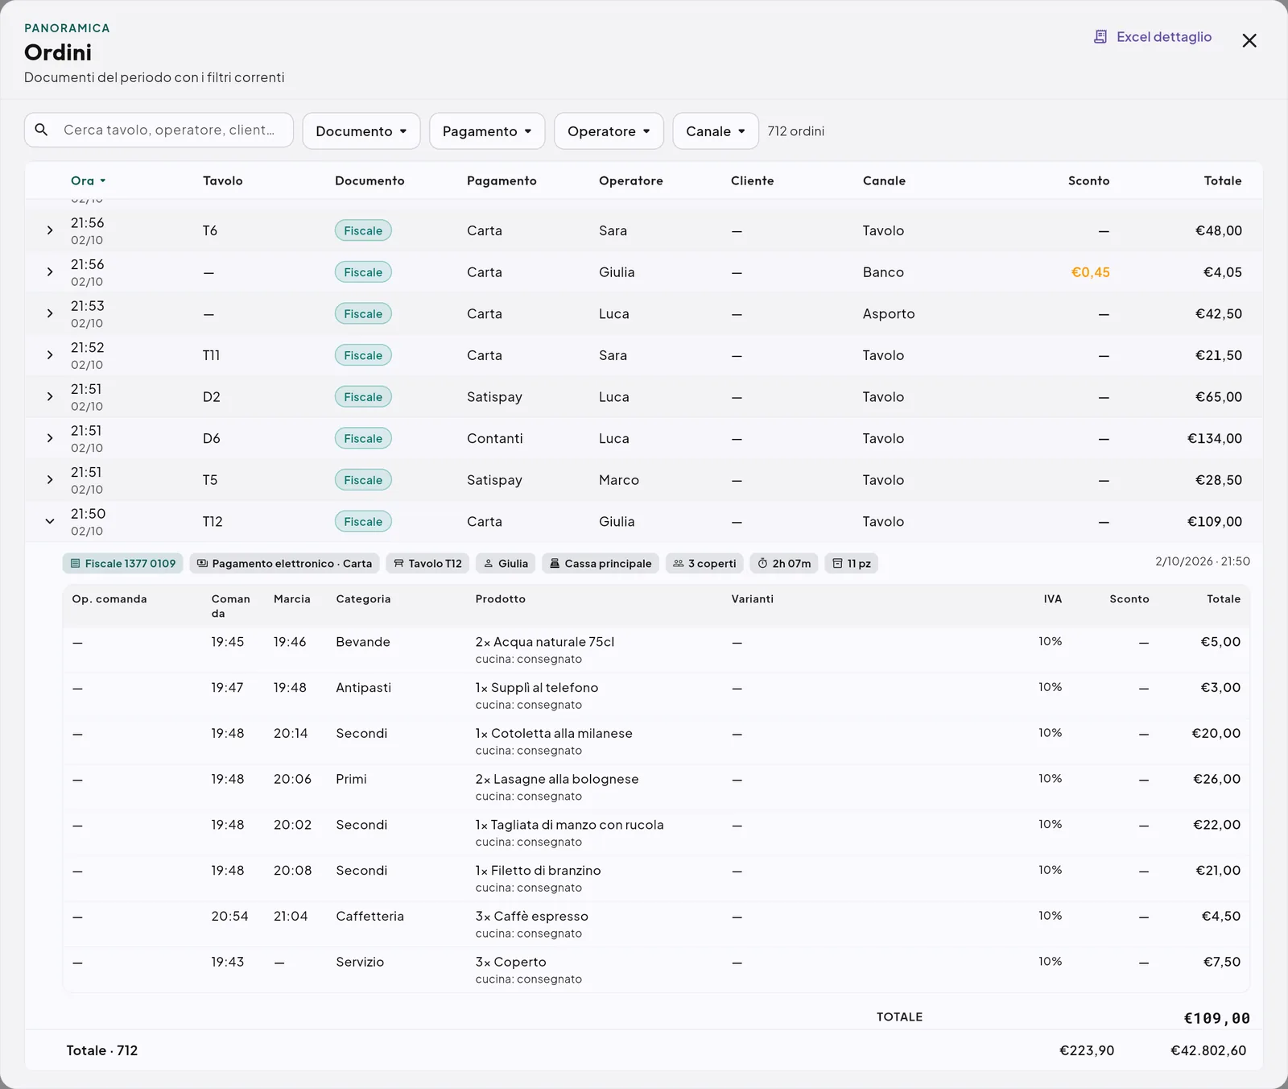Image resolution: width=1288 pixels, height=1089 pixels.
Task: Click the Fiscale badge in T6 row
Action: point(363,230)
